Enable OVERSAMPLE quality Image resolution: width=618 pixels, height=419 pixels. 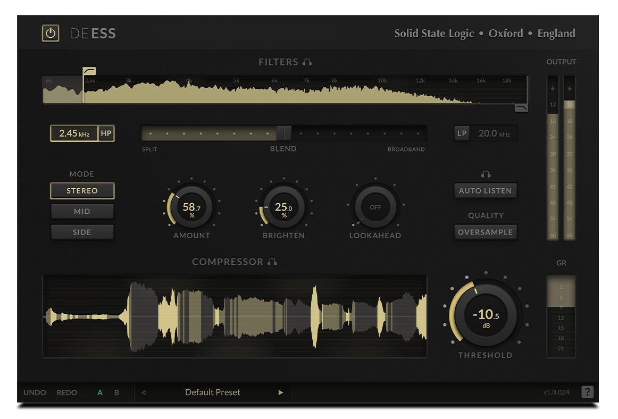point(485,232)
